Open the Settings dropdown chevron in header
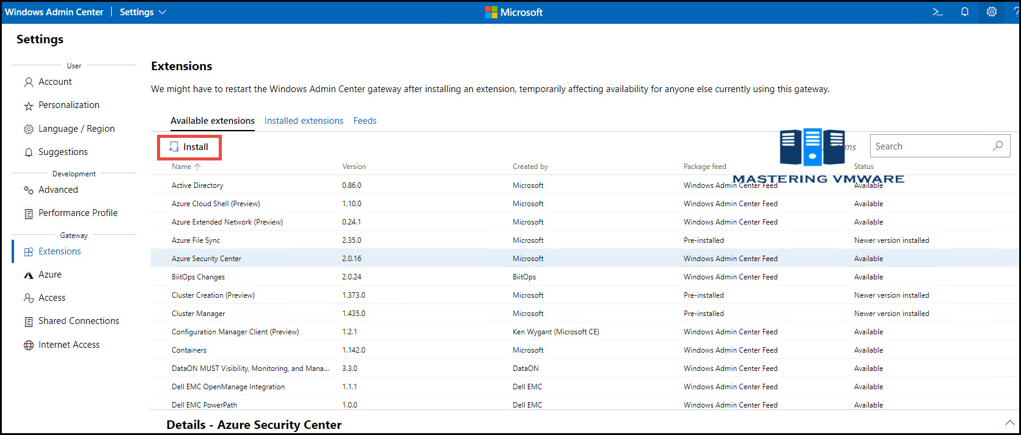The width and height of the screenshot is (1021, 435). [162, 12]
